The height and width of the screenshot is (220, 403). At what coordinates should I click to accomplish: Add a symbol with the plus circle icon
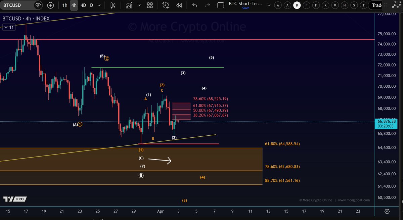(50, 5)
